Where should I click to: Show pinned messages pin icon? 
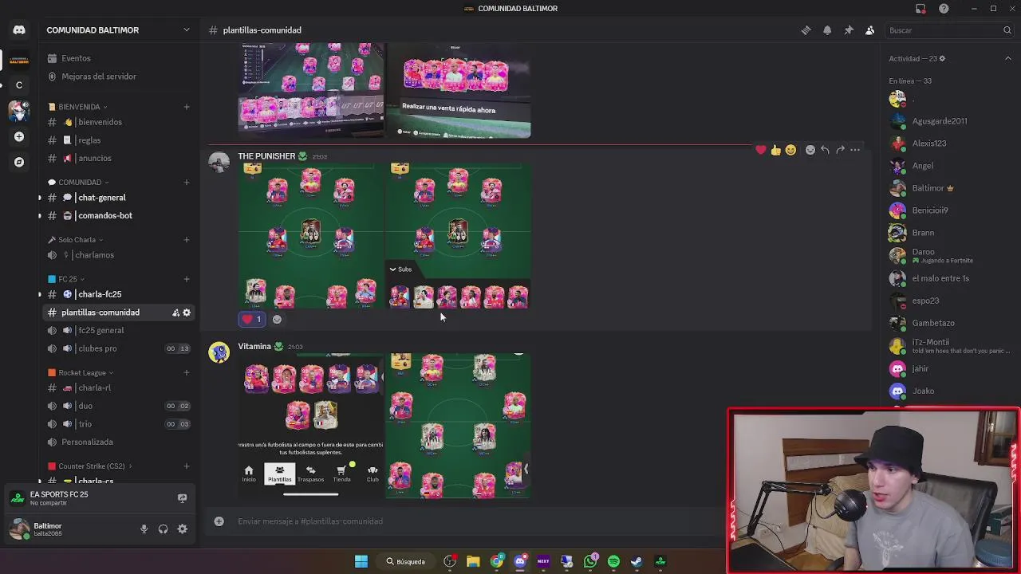tap(849, 30)
